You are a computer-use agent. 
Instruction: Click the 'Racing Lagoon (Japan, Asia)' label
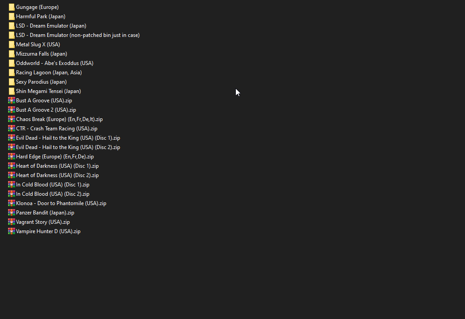click(x=49, y=73)
